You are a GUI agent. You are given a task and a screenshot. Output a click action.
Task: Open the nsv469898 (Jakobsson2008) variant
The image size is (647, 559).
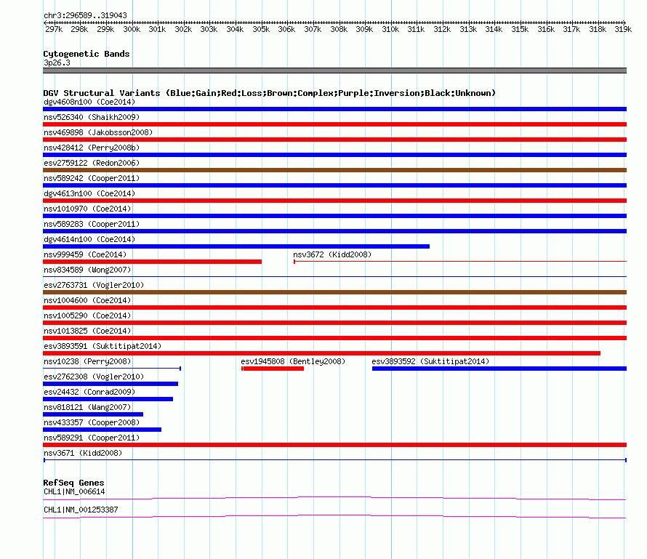(x=98, y=132)
